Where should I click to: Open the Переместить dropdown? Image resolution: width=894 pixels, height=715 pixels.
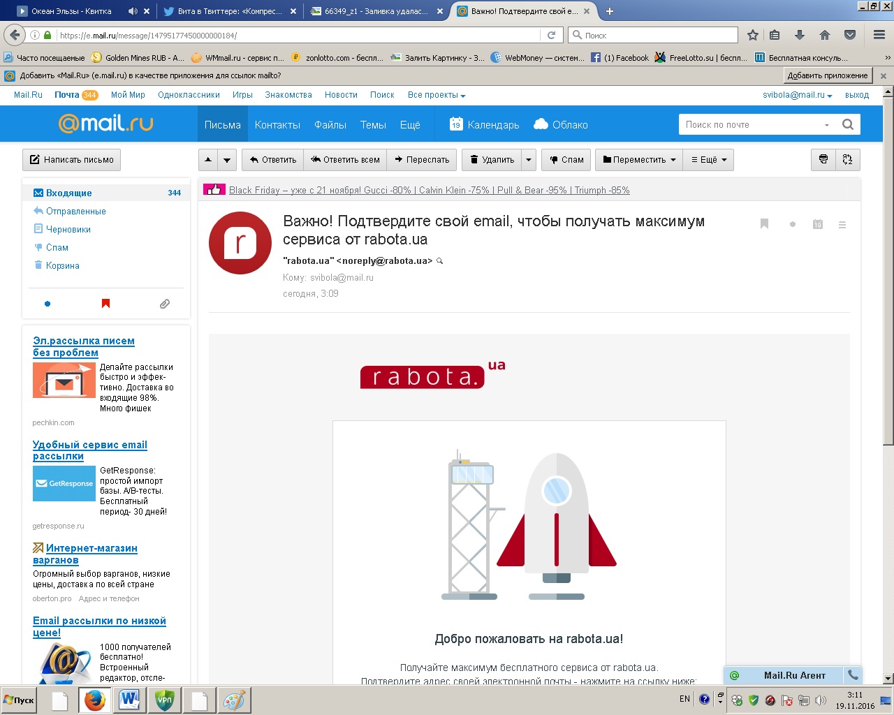[x=639, y=160]
